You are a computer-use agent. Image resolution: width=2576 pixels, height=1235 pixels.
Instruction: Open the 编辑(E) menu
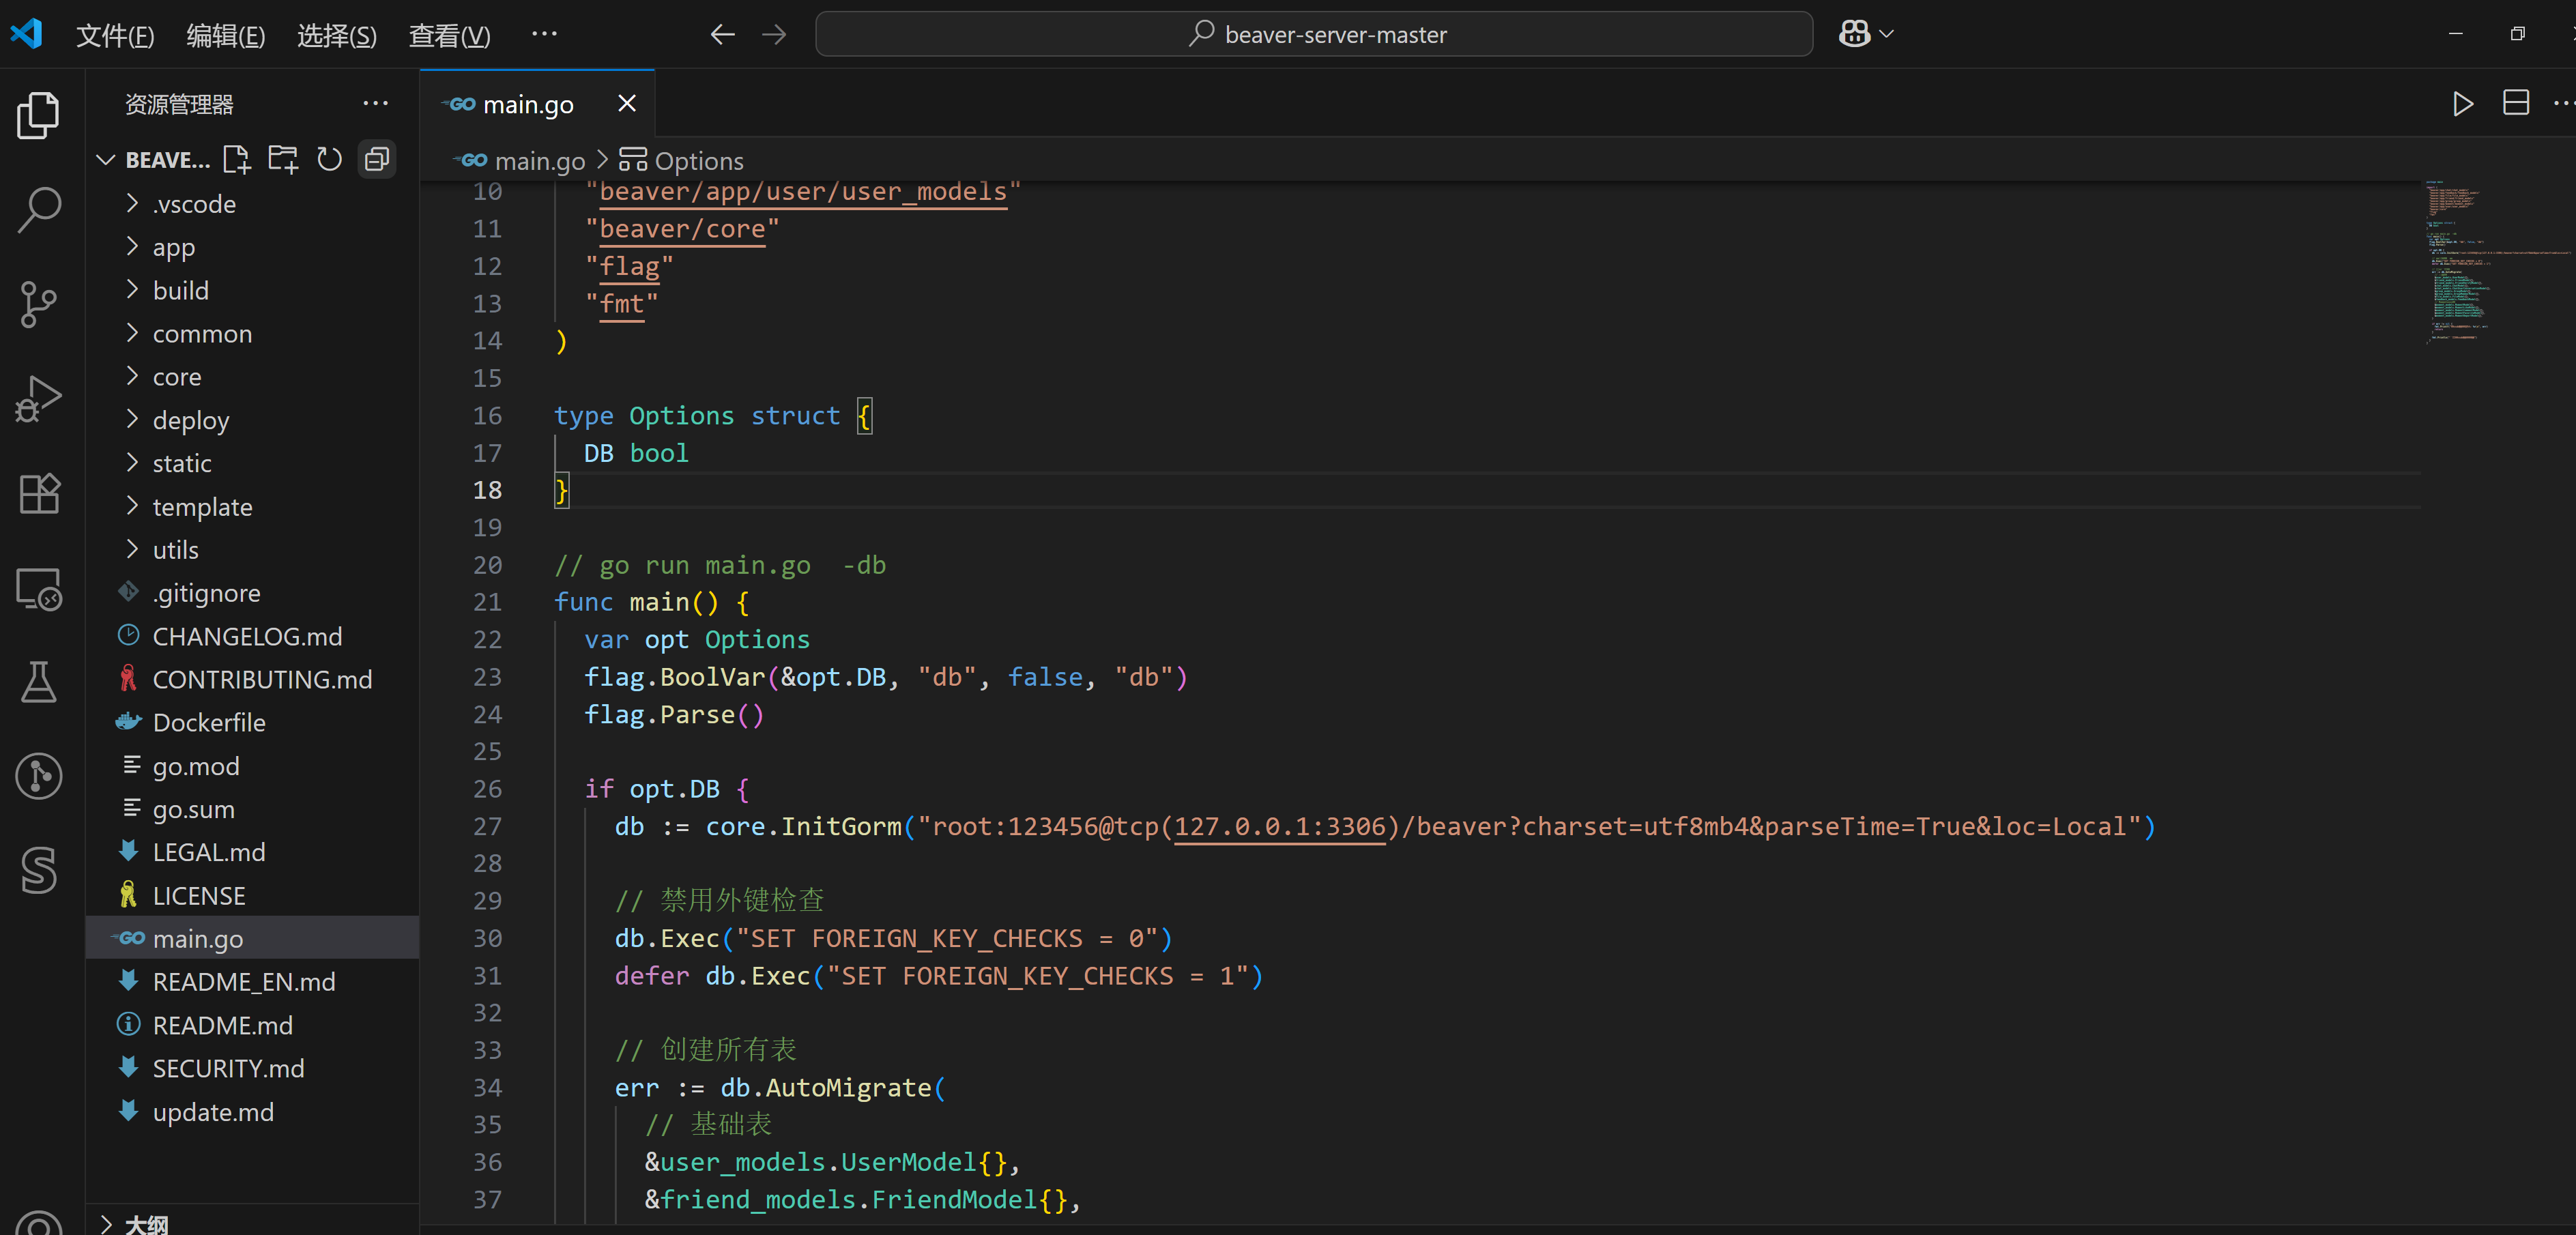click(x=226, y=36)
